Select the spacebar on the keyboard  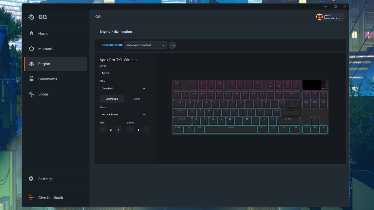[231, 129]
